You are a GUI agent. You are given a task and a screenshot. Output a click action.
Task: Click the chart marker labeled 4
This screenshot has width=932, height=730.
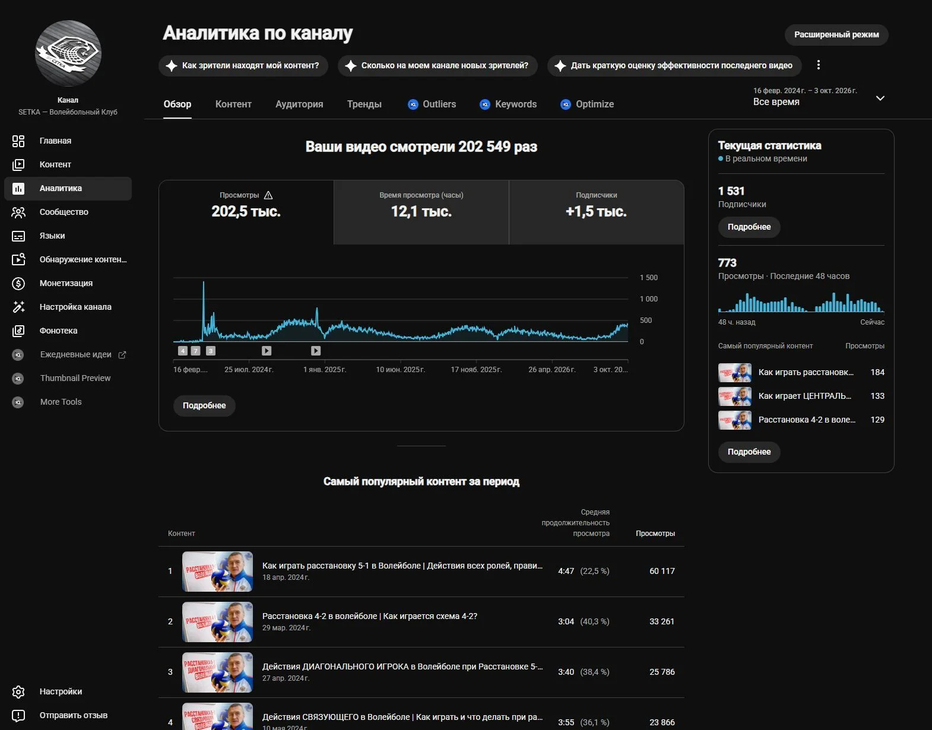[183, 351]
